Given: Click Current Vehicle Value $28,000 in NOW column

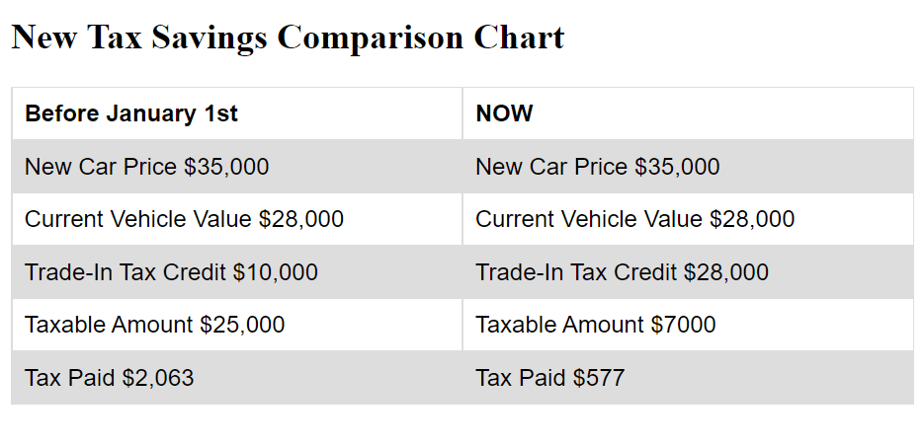Looking at the screenshot, I should pyautogui.click(x=688, y=219).
